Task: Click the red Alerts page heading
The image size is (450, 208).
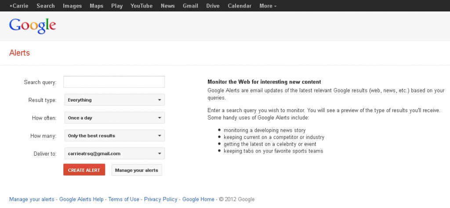Action: [x=19, y=53]
